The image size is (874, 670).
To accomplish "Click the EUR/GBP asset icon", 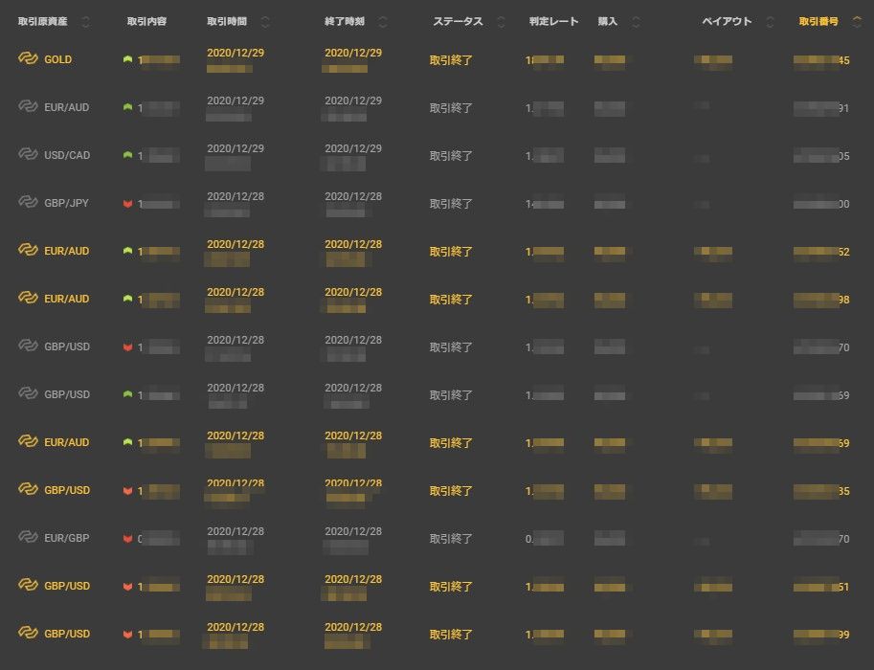I will pos(28,538).
